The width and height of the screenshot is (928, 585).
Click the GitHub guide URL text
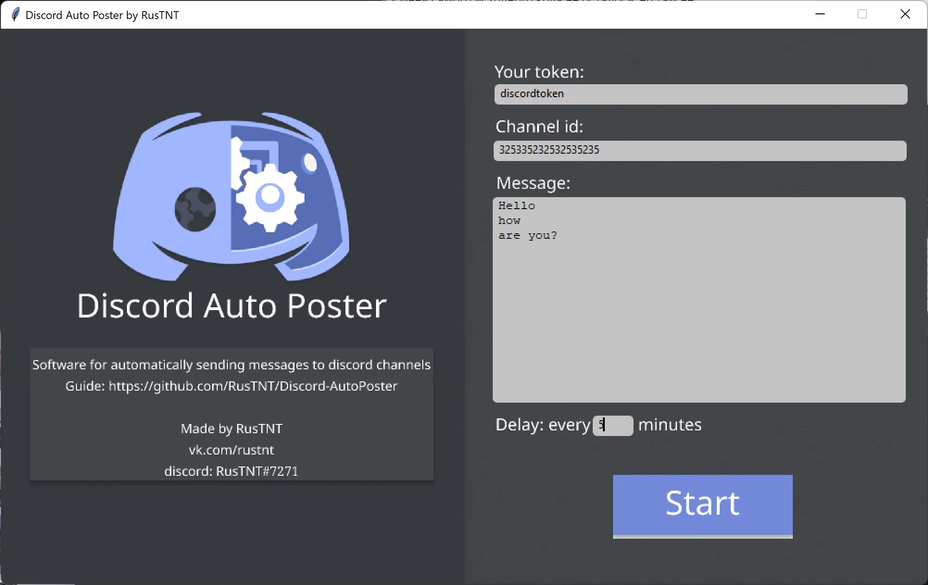(x=253, y=386)
